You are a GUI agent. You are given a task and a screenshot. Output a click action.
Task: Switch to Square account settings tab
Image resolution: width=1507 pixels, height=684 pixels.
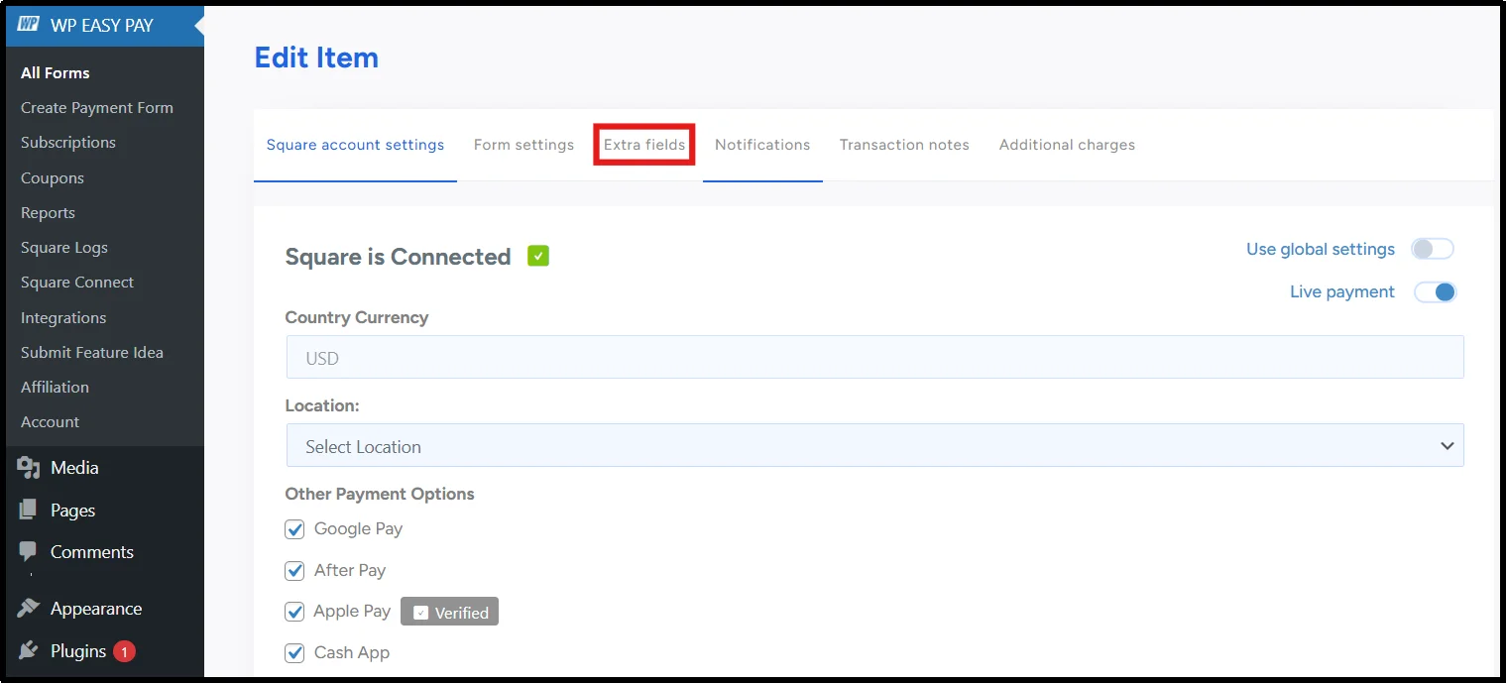pos(355,145)
